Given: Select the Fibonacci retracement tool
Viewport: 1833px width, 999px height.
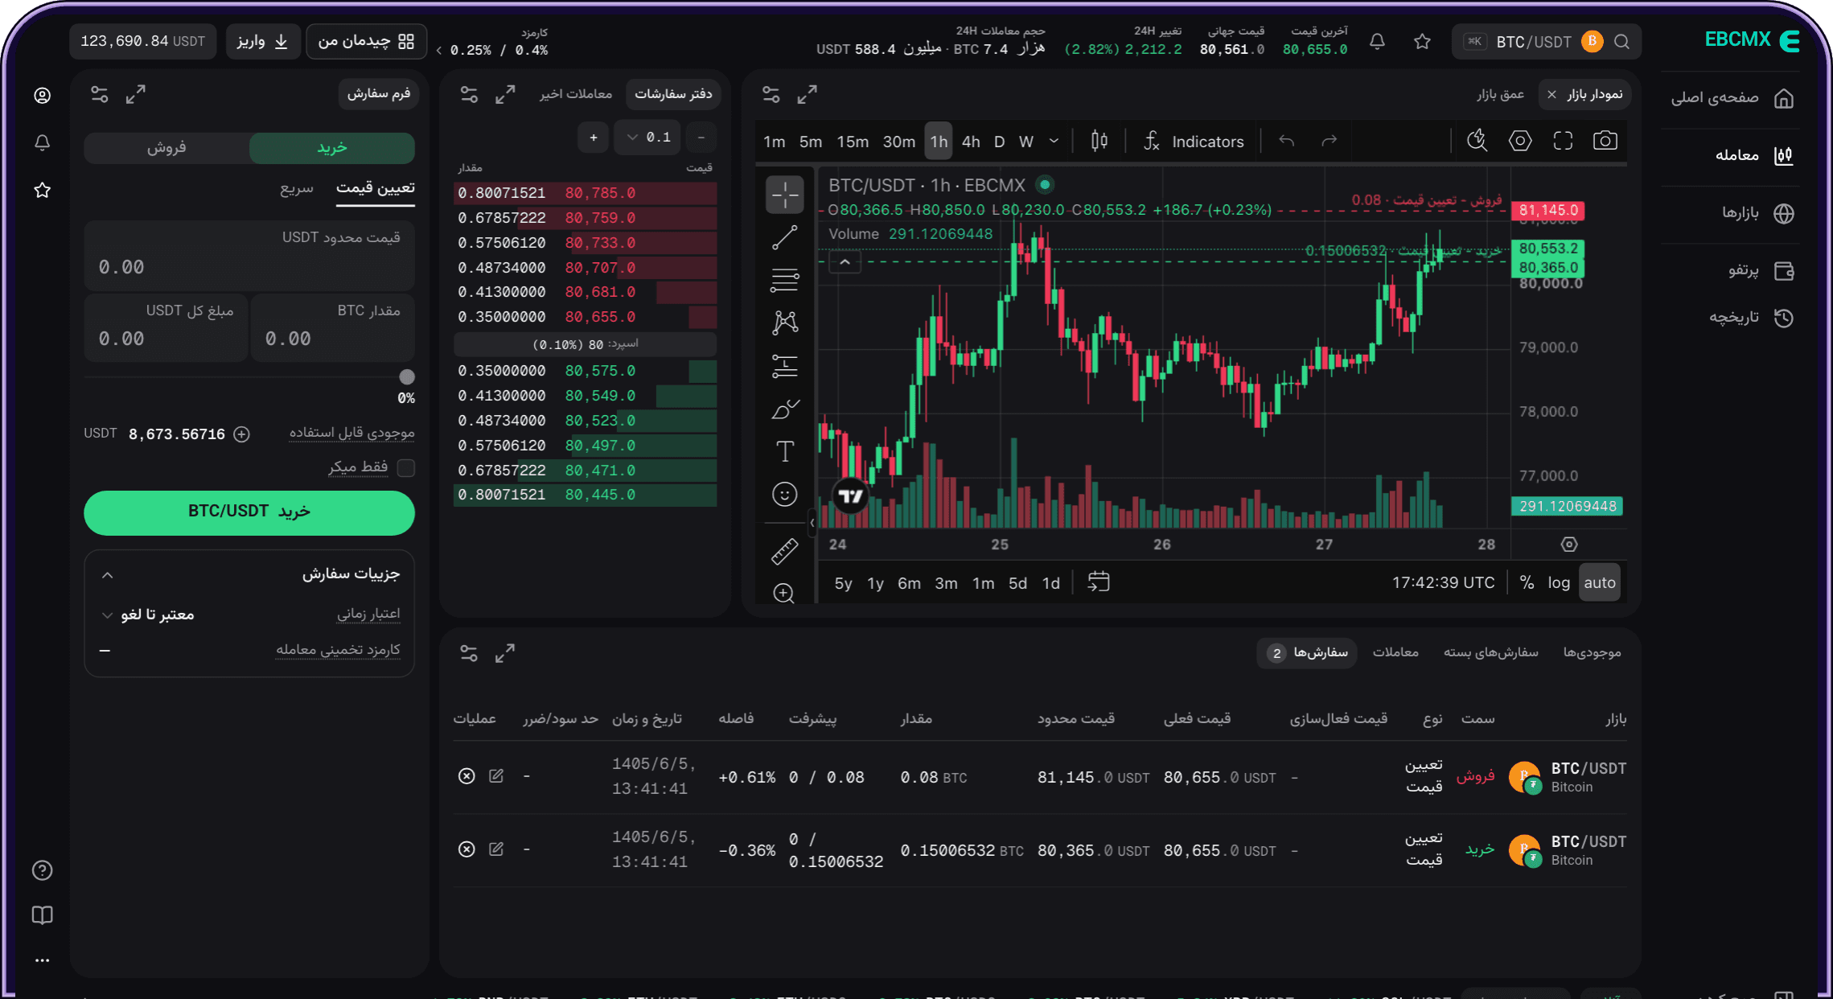Looking at the screenshot, I should (x=784, y=280).
